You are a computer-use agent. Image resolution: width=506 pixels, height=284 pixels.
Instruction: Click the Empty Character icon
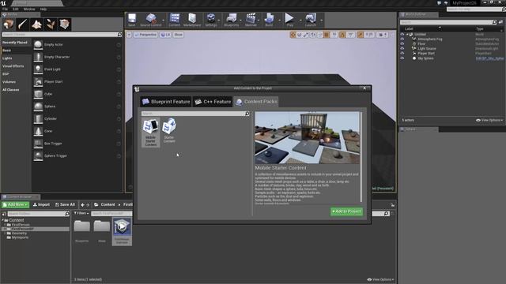point(38,57)
